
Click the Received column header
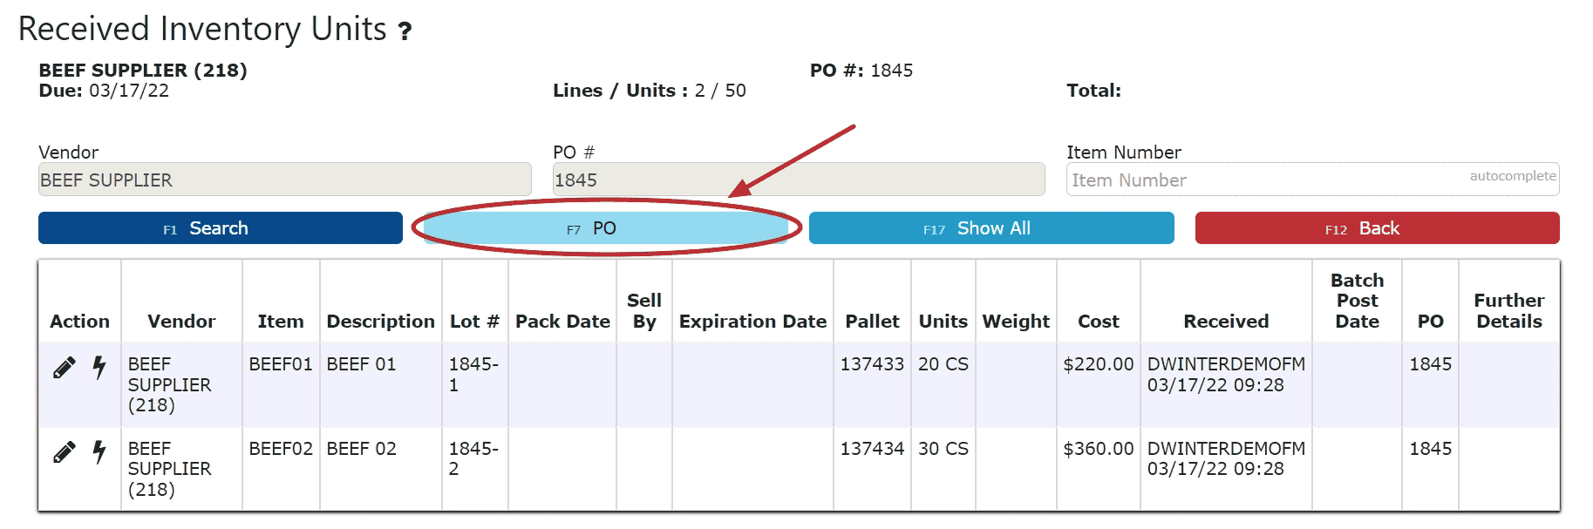1226,322
